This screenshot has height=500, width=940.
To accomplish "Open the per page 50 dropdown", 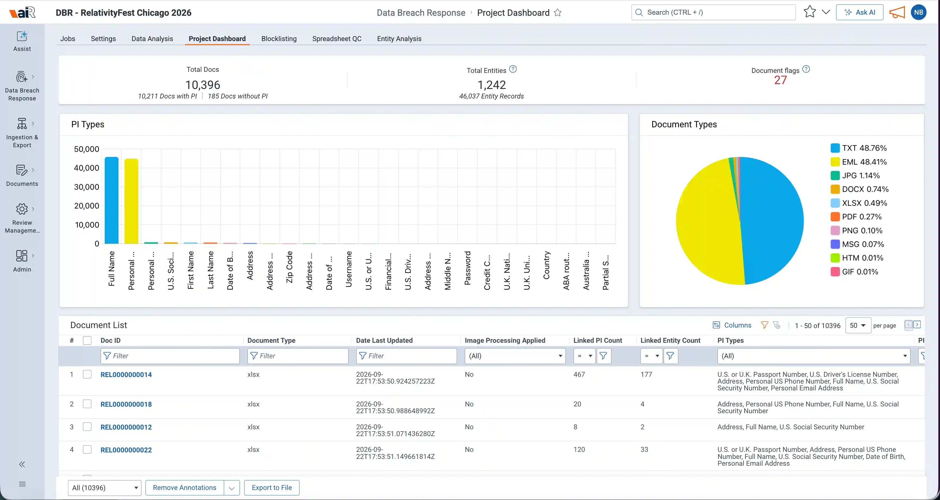I will (x=858, y=326).
